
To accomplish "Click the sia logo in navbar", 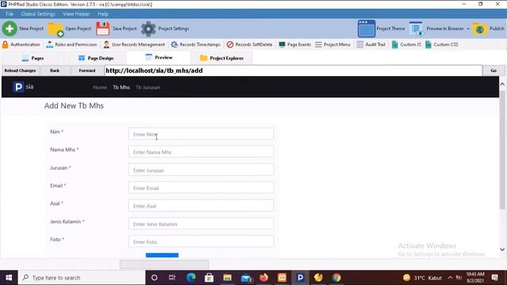I will pos(23,87).
